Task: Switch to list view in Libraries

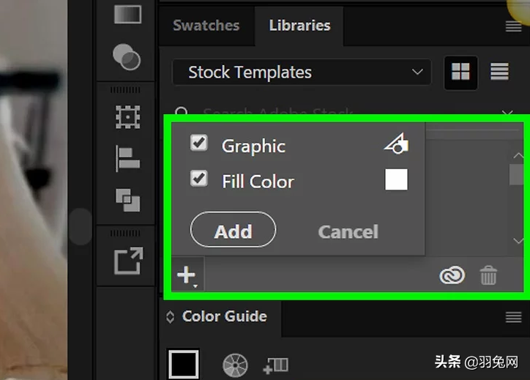Action: point(500,72)
